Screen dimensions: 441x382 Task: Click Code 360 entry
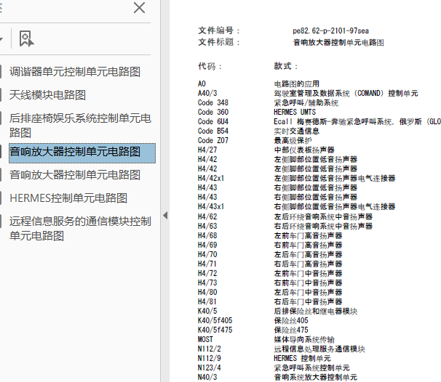coord(213,112)
